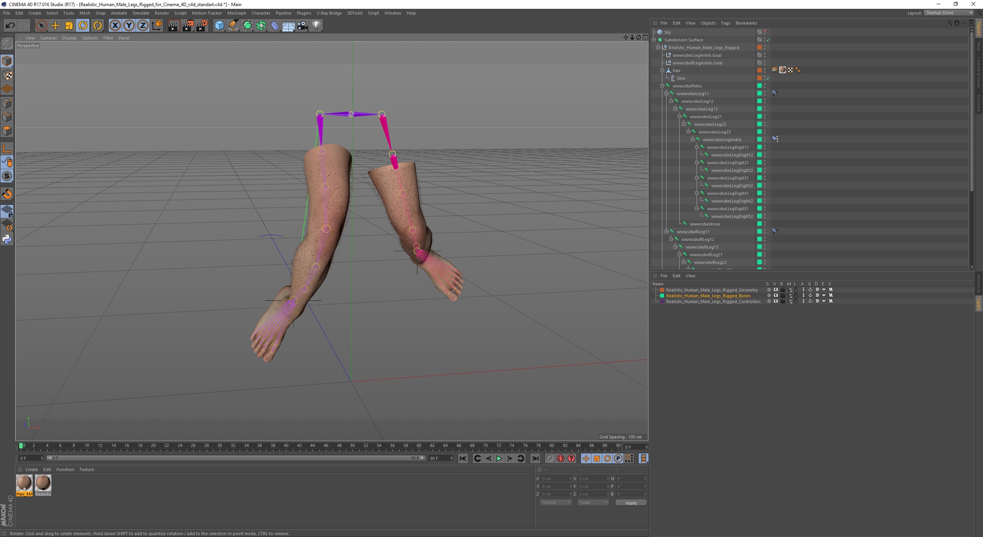Open Material Manager Texture menu

(86, 469)
